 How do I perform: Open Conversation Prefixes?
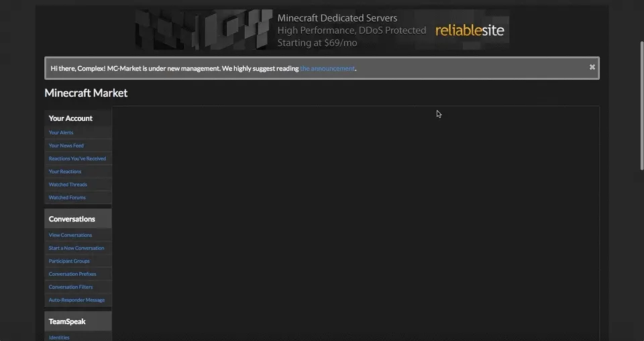click(x=72, y=274)
